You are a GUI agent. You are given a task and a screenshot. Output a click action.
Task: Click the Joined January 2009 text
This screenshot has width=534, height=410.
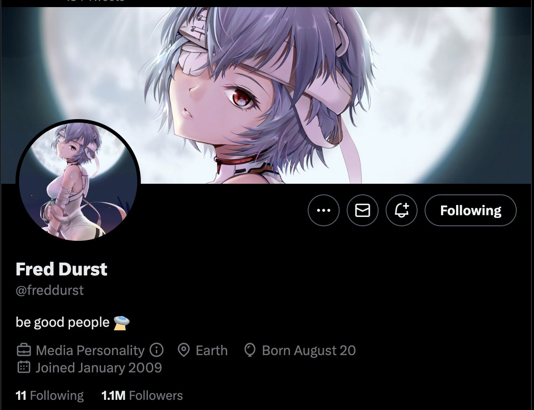tap(99, 367)
